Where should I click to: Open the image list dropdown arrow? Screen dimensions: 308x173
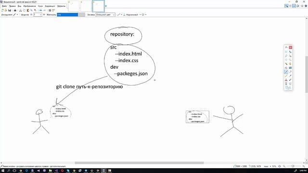pyautogui.click(x=106, y=6)
